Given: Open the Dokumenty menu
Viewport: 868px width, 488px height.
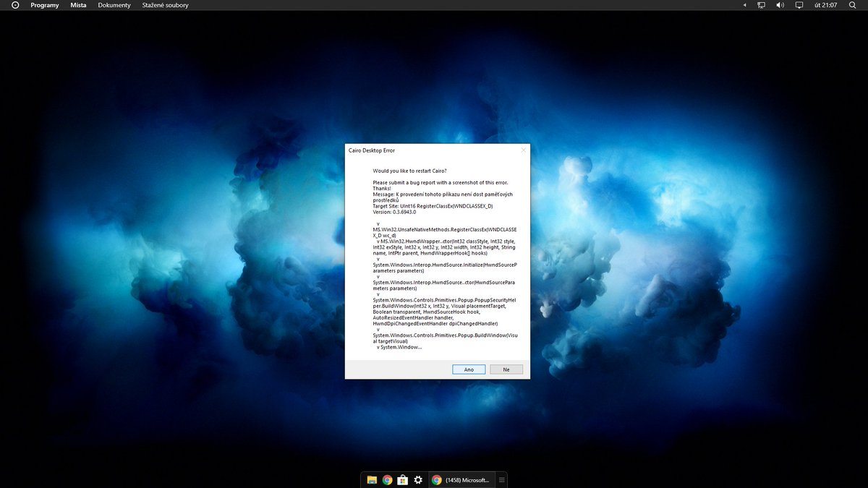Looking at the screenshot, I should pyautogui.click(x=114, y=5).
